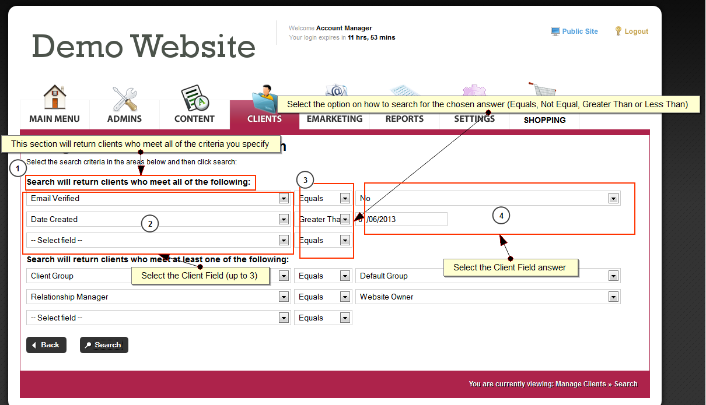Open the Client Group field dropdown
The image size is (706, 405).
(x=284, y=276)
